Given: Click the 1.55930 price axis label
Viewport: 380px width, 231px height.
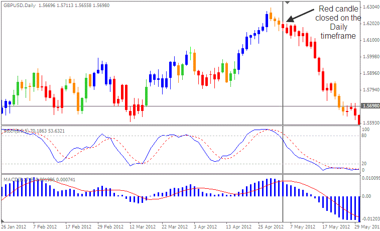Looking at the screenshot, I should point(371,123).
